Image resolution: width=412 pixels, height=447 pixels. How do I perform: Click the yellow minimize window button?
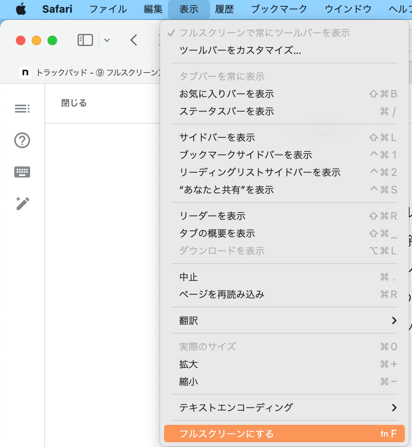(x=36, y=40)
